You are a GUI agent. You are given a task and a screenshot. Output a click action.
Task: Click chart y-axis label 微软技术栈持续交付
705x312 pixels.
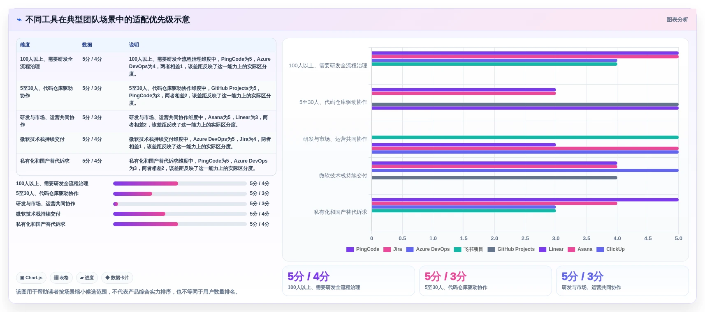[x=343, y=176]
